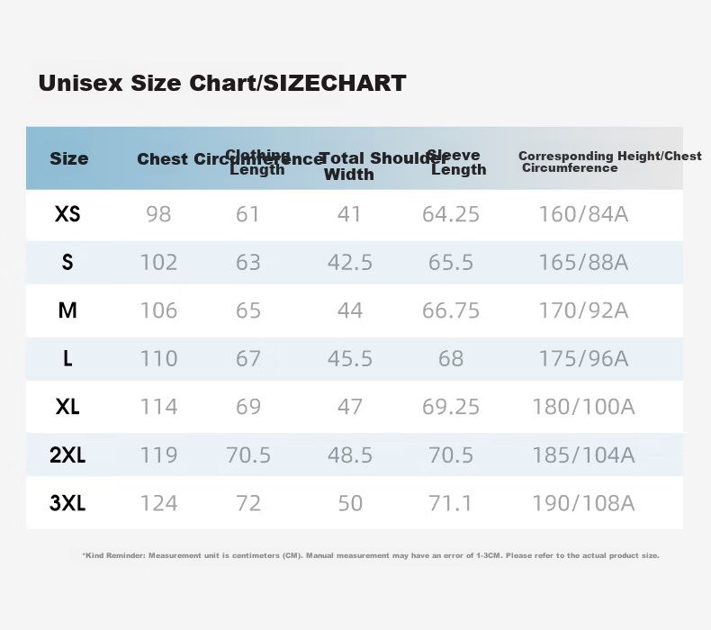Click the Kind Reminder measurement note
The height and width of the screenshot is (630, 711).
371,555
